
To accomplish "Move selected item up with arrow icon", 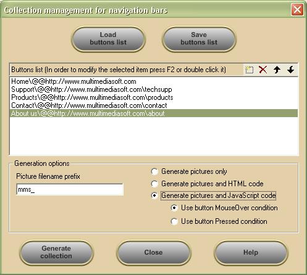I will (x=277, y=70).
